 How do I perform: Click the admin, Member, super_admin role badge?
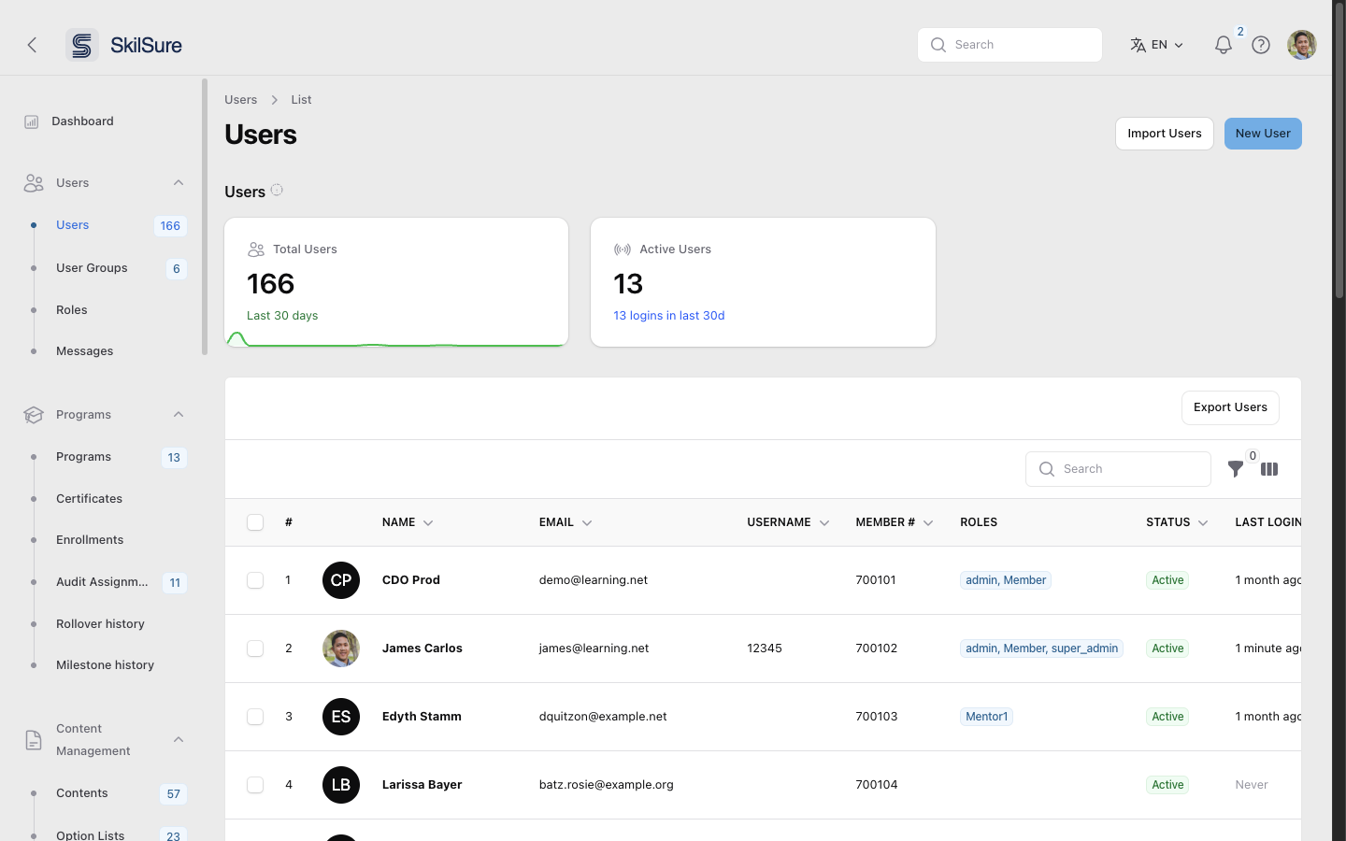1041,649
